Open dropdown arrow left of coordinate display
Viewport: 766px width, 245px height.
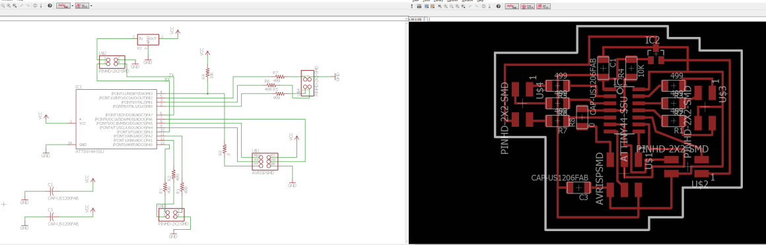[x=407, y=19]
